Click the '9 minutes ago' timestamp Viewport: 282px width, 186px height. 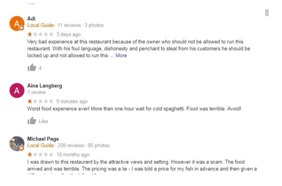72,101
